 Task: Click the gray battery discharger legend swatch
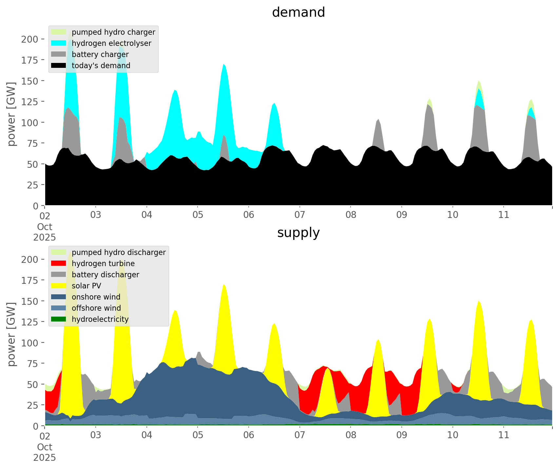(59, 275)
